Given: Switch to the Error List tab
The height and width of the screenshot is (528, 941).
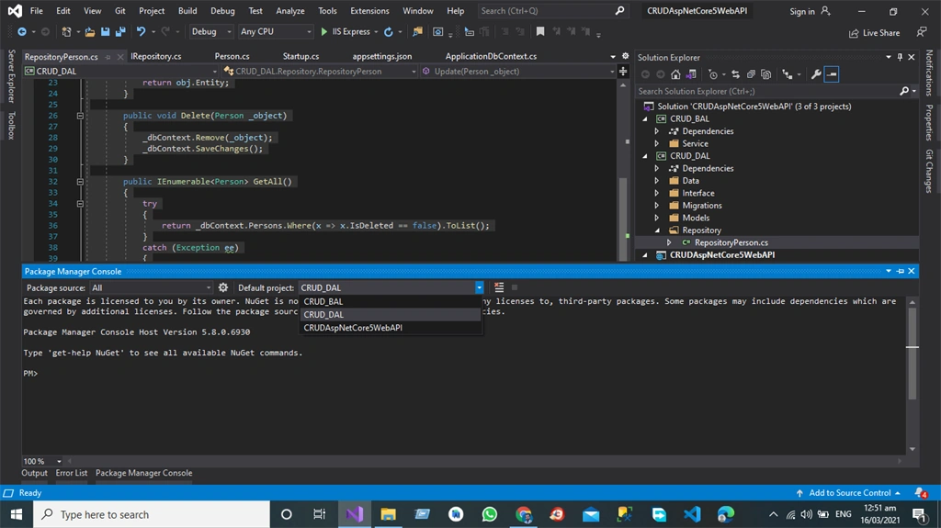Looking at the screenshot, I should [x=72, y=473].
